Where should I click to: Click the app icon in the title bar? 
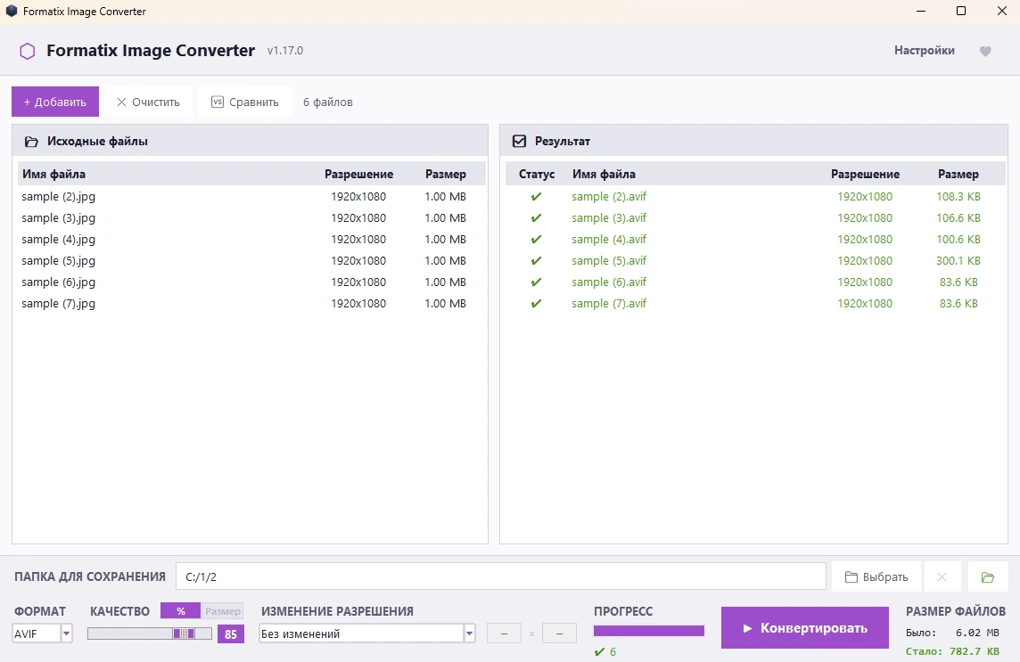coord(11,11)
